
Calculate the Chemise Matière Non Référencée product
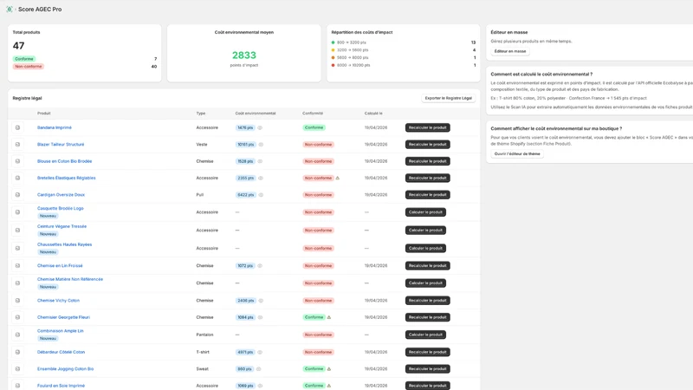click(x=425, y=283)
